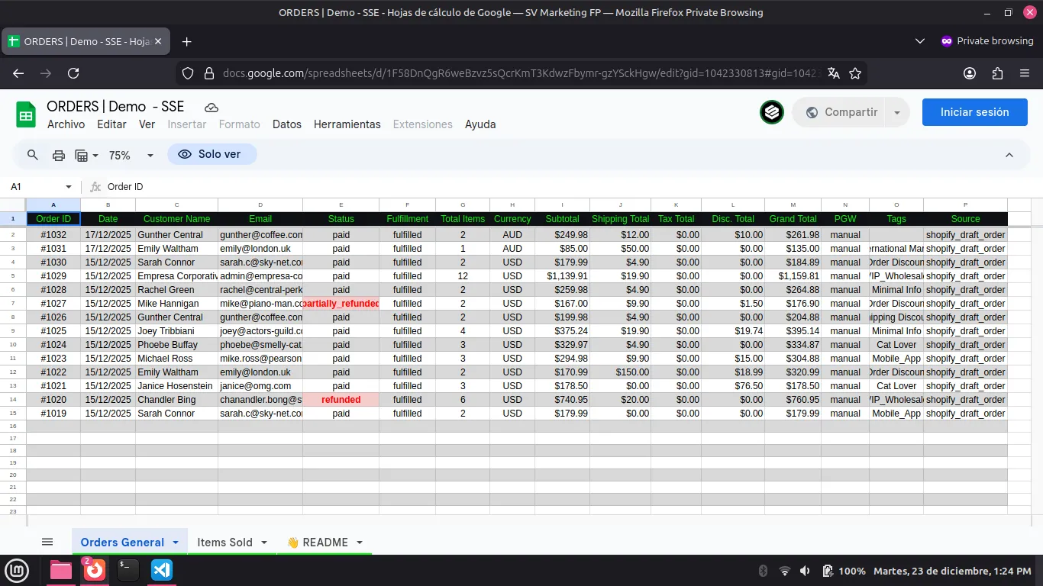1043x586 pixels.
Task: Open the search within spreadsheet magnifier
Action: coord(32,154)
